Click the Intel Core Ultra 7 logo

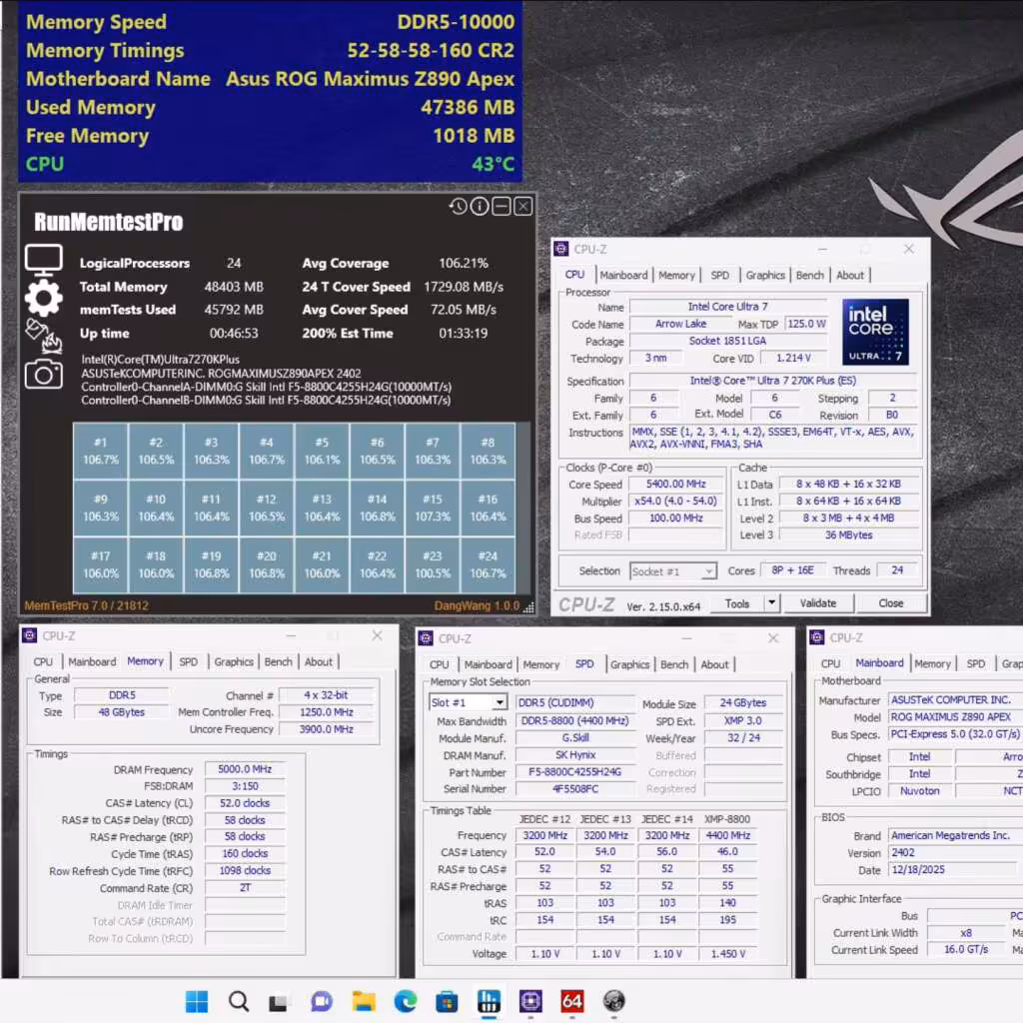coord(875,332)
